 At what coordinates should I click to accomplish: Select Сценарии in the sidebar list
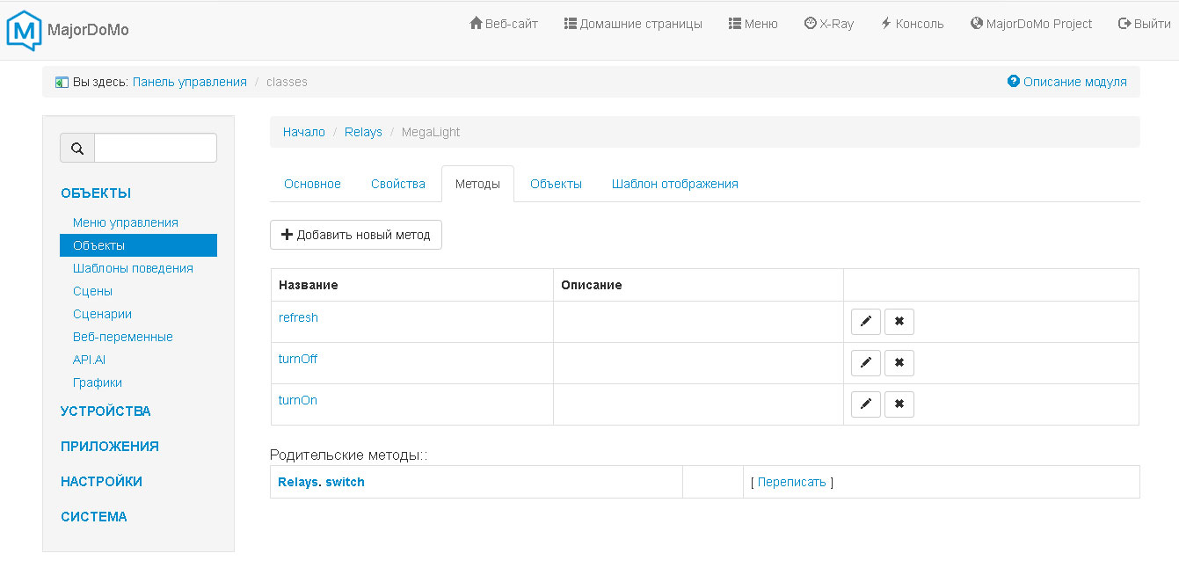(102, 314)
